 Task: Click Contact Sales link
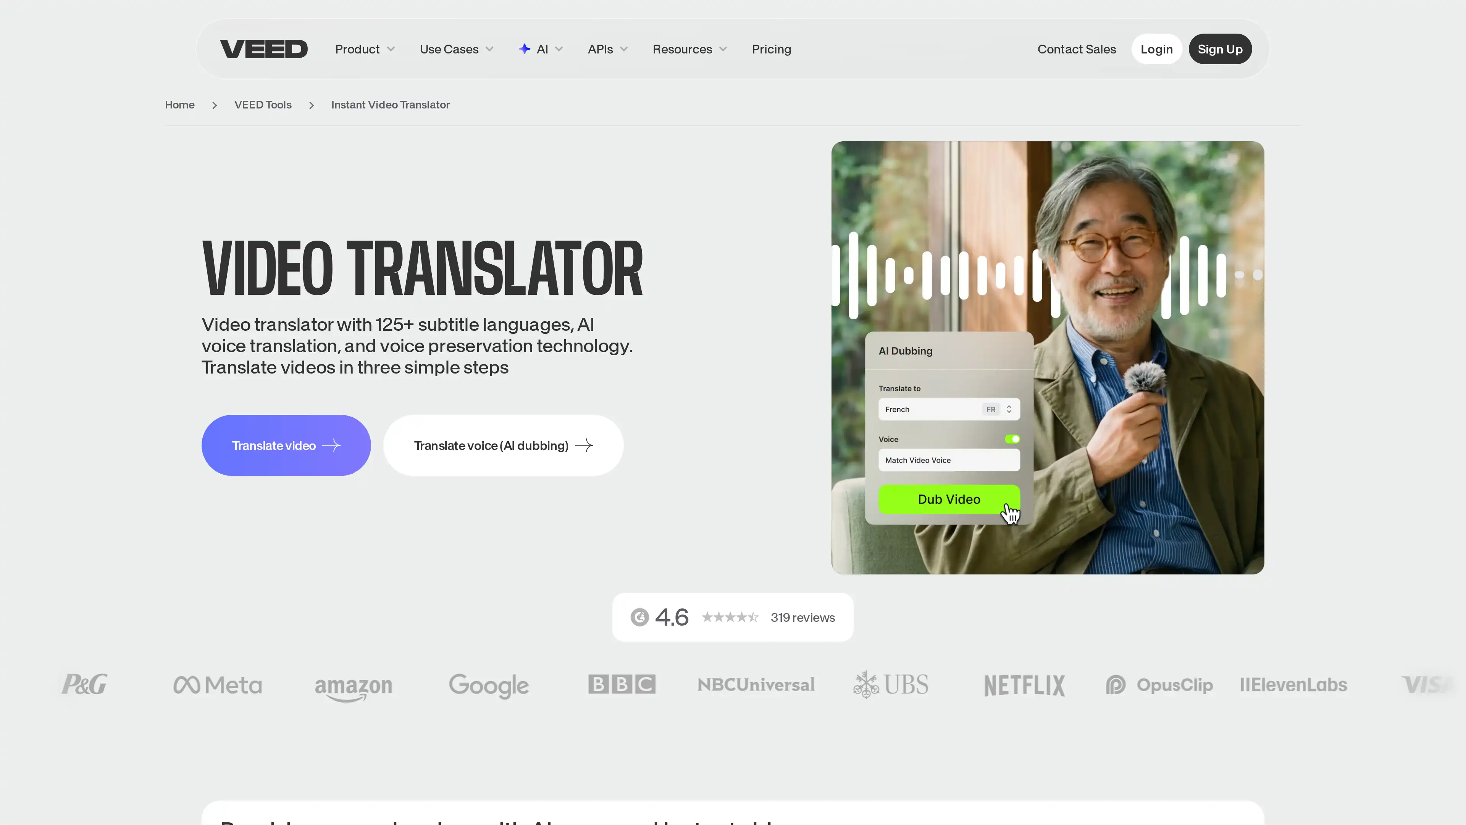tap(1076, 49)
